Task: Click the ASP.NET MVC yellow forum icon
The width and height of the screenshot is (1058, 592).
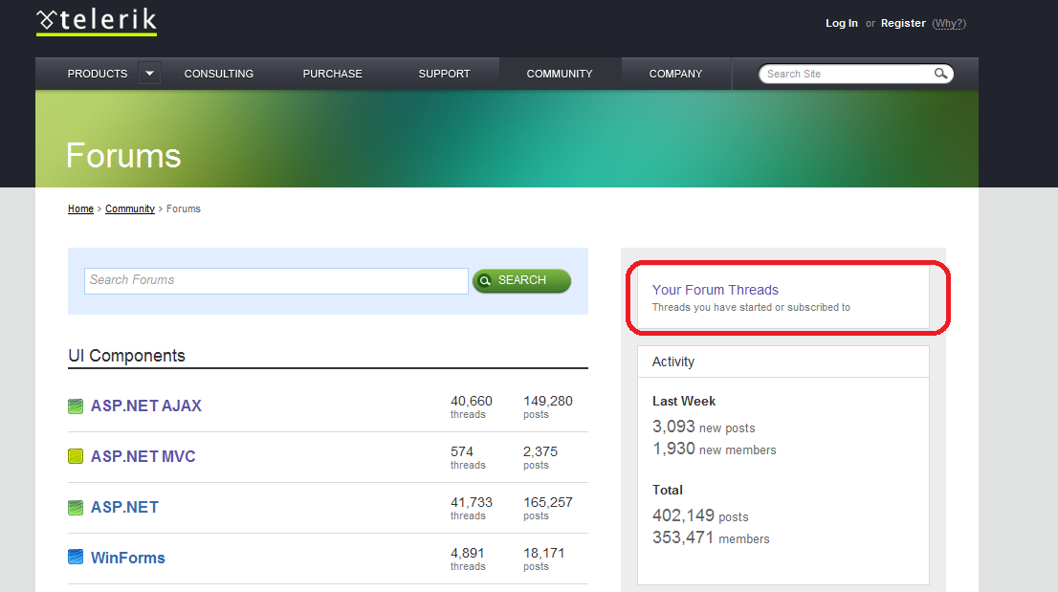Action: [76, 456]
